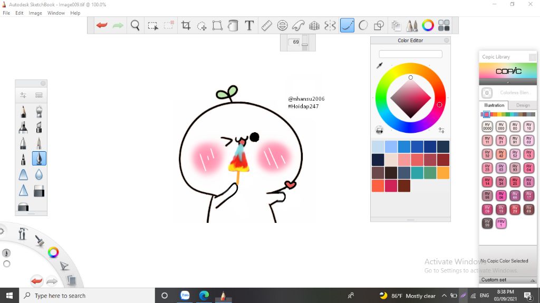
Task: Pick the water drop smear brush
Action: pos(39,175)
